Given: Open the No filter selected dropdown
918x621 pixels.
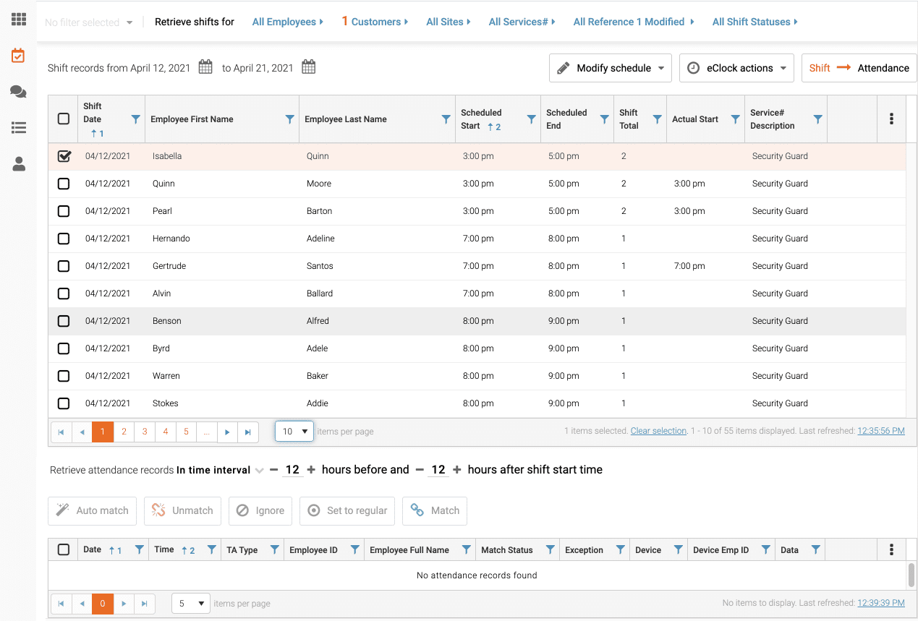Looking at the screenshot, I should coord(89,22).
